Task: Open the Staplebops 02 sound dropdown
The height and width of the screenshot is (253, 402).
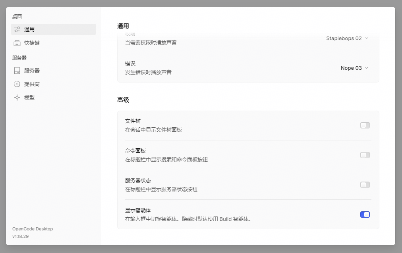Action: pyautogui.click(x=348, y=38)
